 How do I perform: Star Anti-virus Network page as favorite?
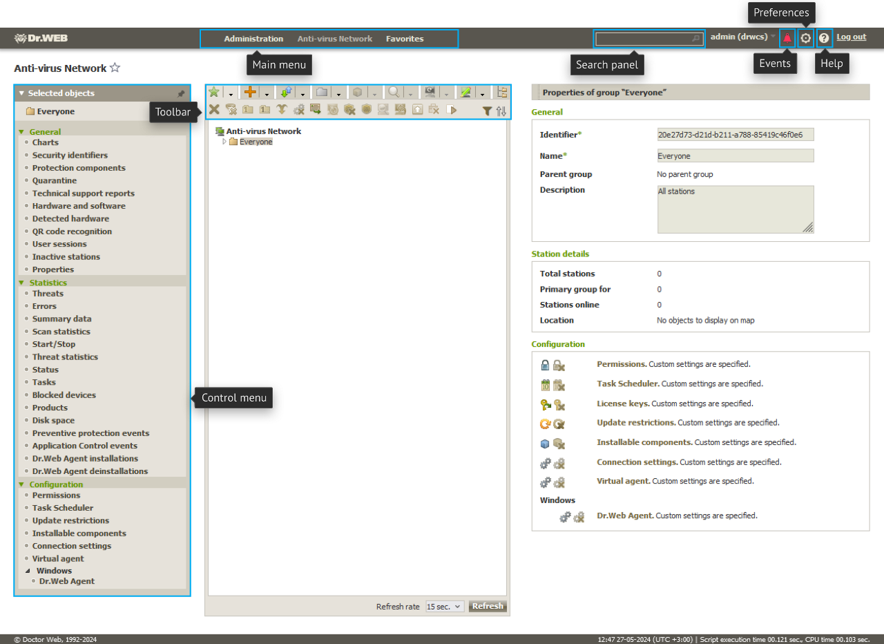[x=115, y=68]
